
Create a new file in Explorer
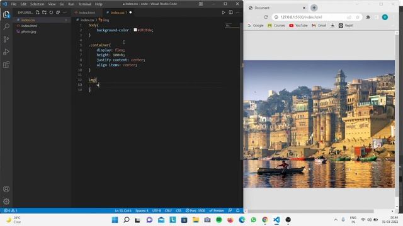tap(38, 13)
